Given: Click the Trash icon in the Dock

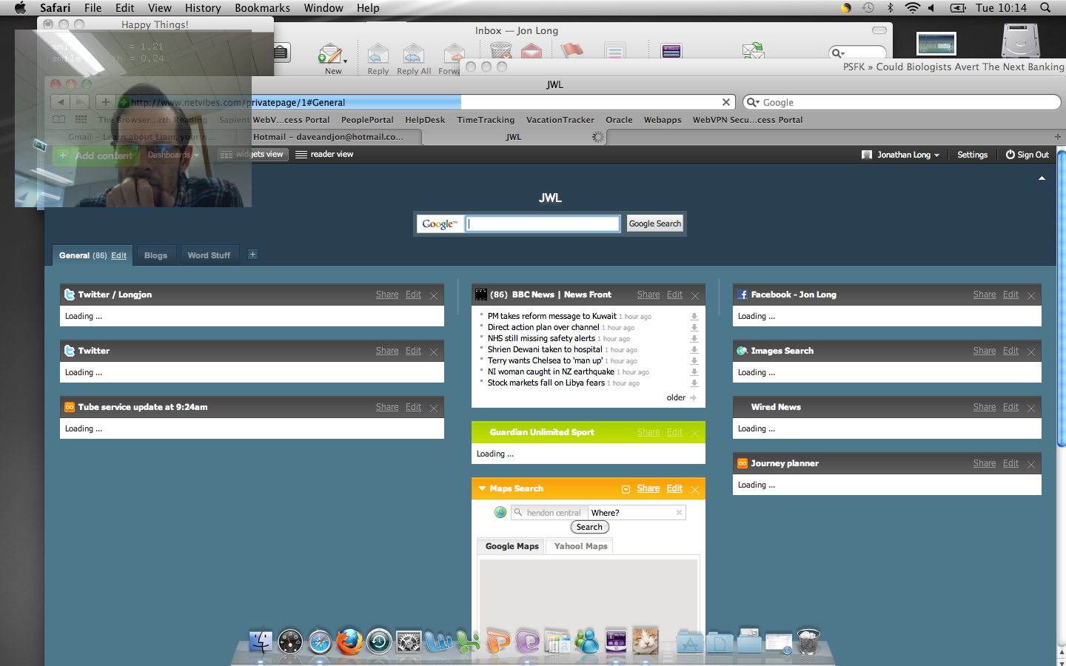Looking at the screenshot, I should pos(808,642).
